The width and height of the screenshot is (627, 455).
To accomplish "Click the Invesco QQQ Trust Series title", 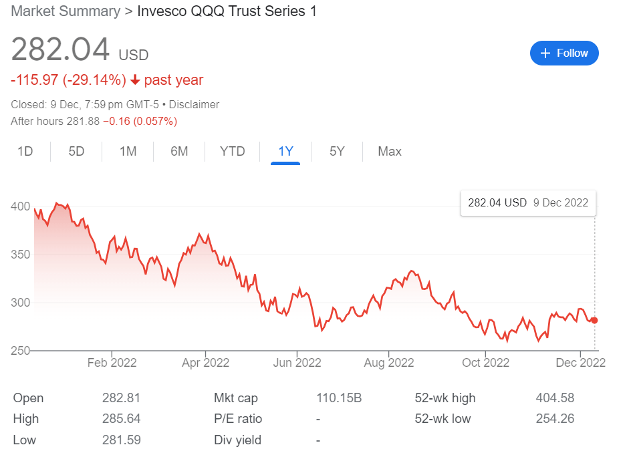I will [x=227, y=11].
